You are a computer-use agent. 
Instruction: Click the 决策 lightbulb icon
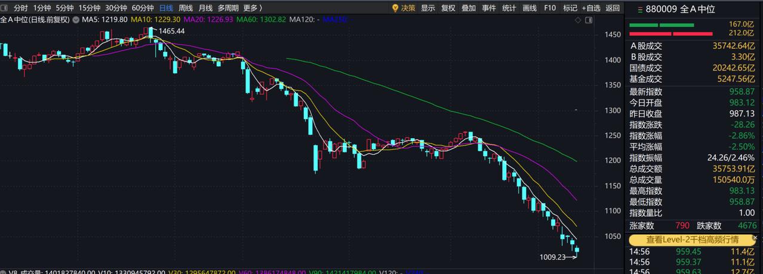point(395,8)
